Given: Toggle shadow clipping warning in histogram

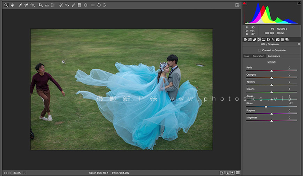Looking at the screenshot, I should 245,3.
